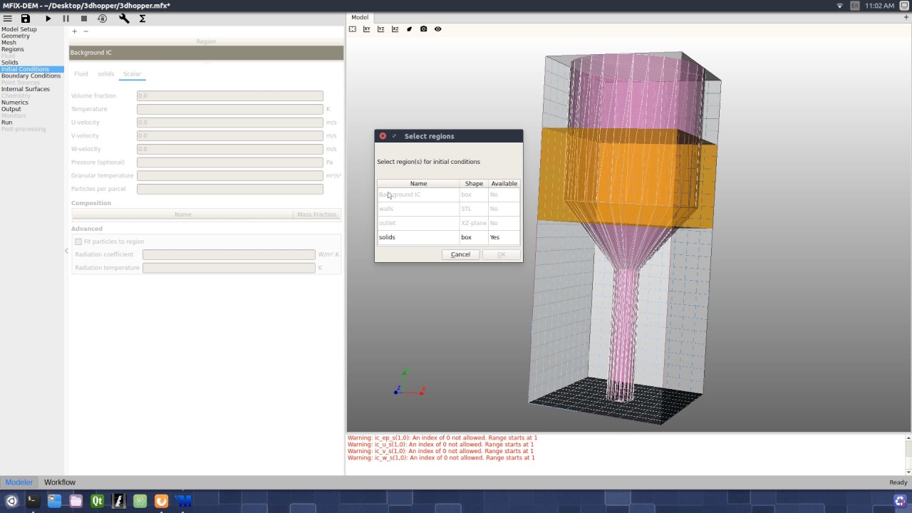The width and height of the screenshot is (912, 513).
Task: Add a new view tab
Action: (x=906, y=17)
